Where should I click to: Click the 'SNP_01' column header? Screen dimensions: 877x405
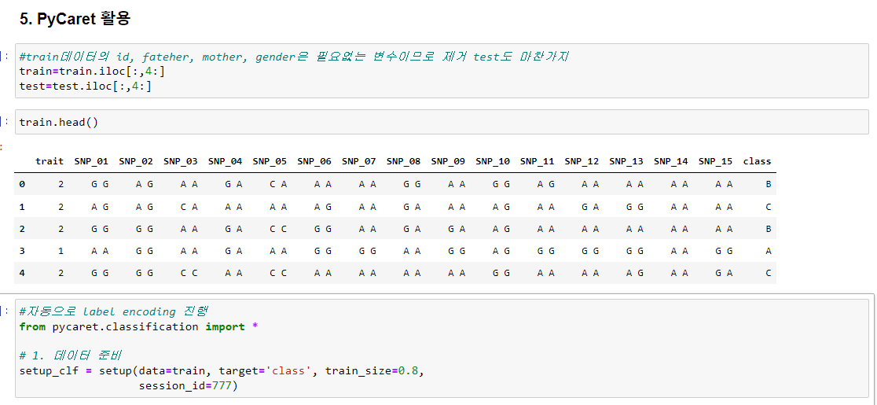click(x=91, y=161)
